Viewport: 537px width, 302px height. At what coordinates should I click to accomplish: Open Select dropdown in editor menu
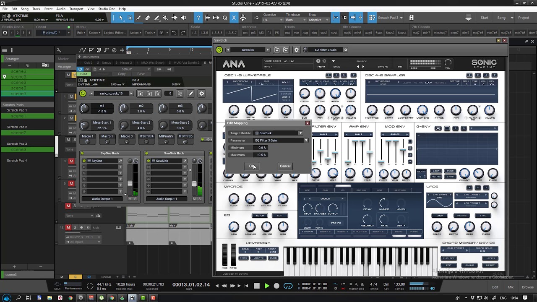[x=94, y=33]
